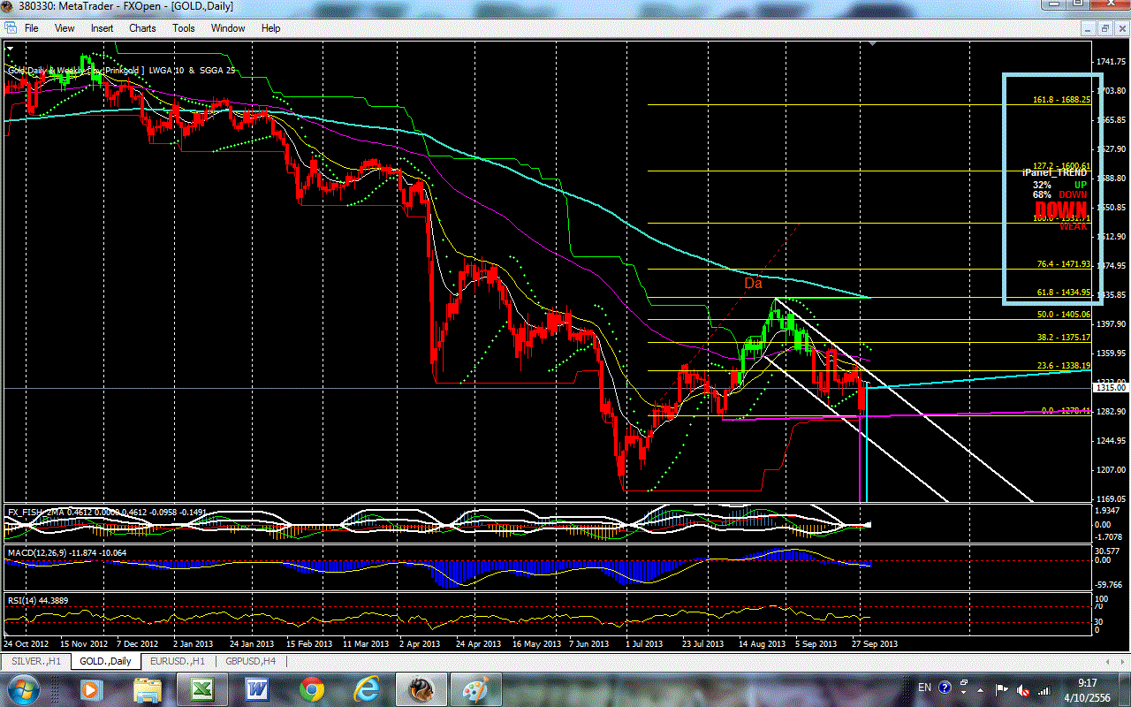Viewport: 1131px width, 707px height.
Task: Open the Charts menu
Action: (x=142, y=28)
